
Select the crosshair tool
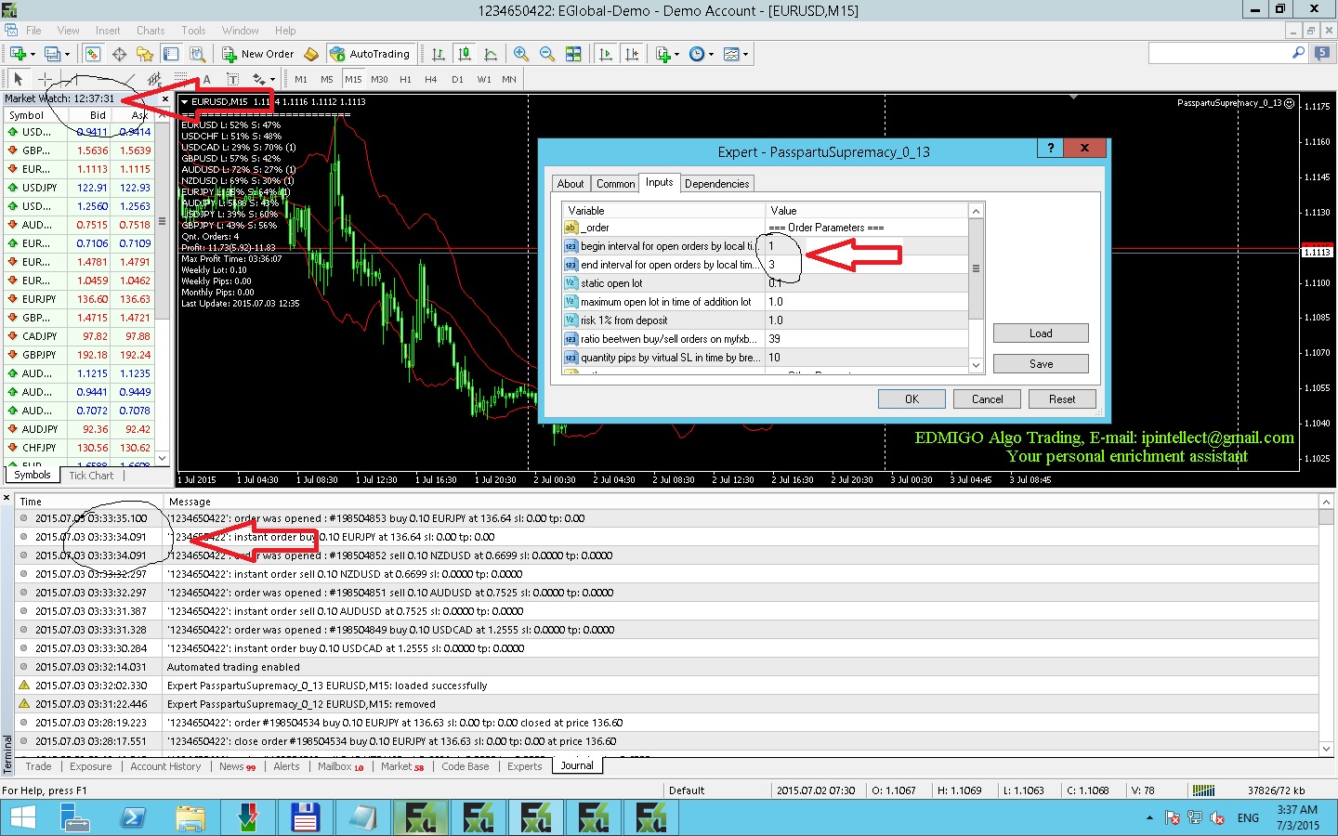(45, 79)
